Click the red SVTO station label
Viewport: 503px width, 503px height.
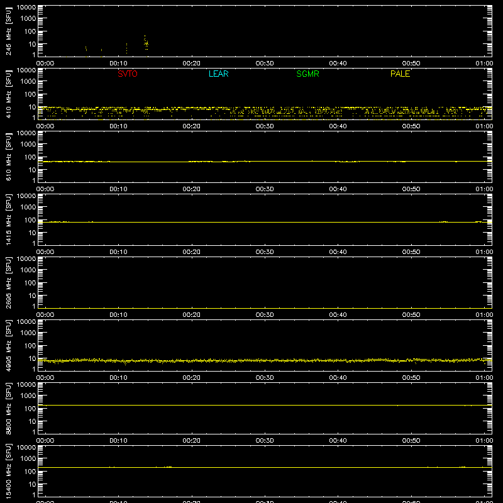(x=128, y=74)
